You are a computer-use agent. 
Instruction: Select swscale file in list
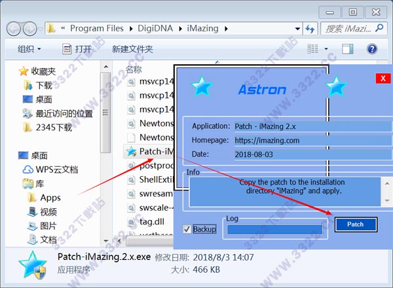(150, 207)
